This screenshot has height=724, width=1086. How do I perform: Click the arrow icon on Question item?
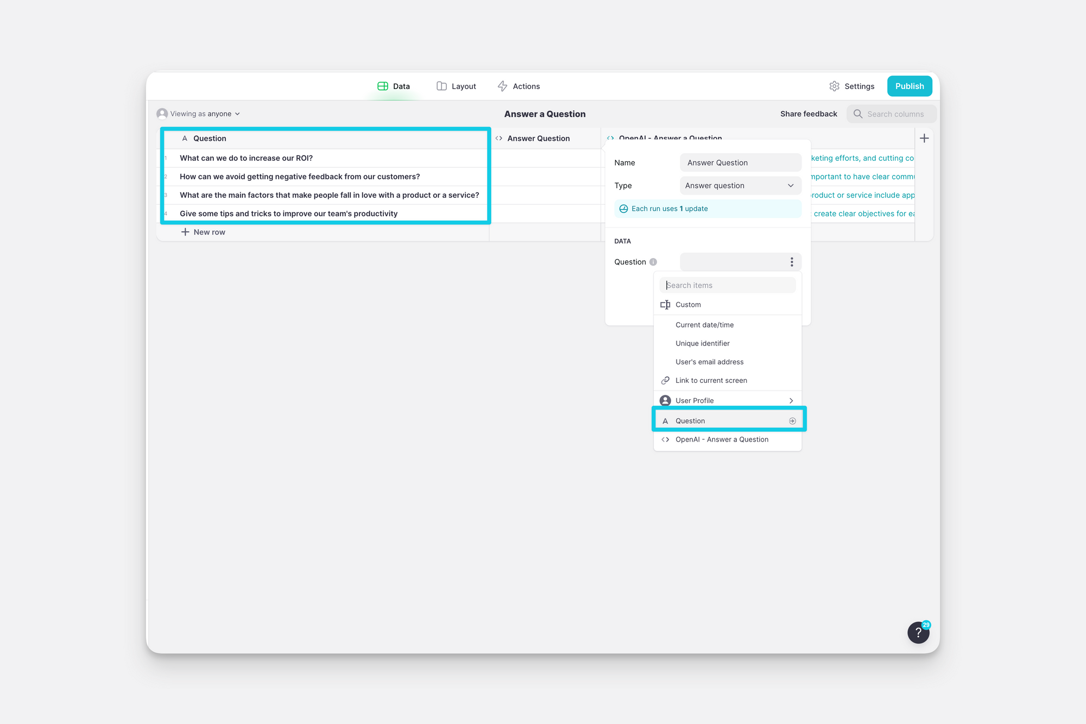[x=792, y=421]
